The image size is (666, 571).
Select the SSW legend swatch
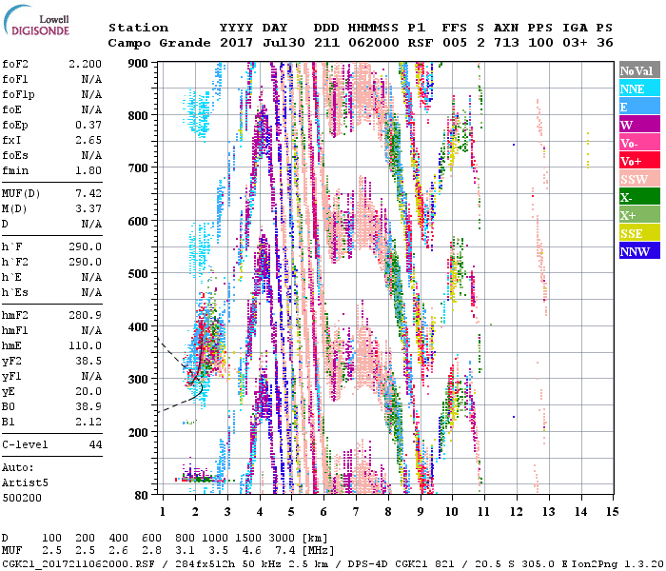tap(638, 179)
